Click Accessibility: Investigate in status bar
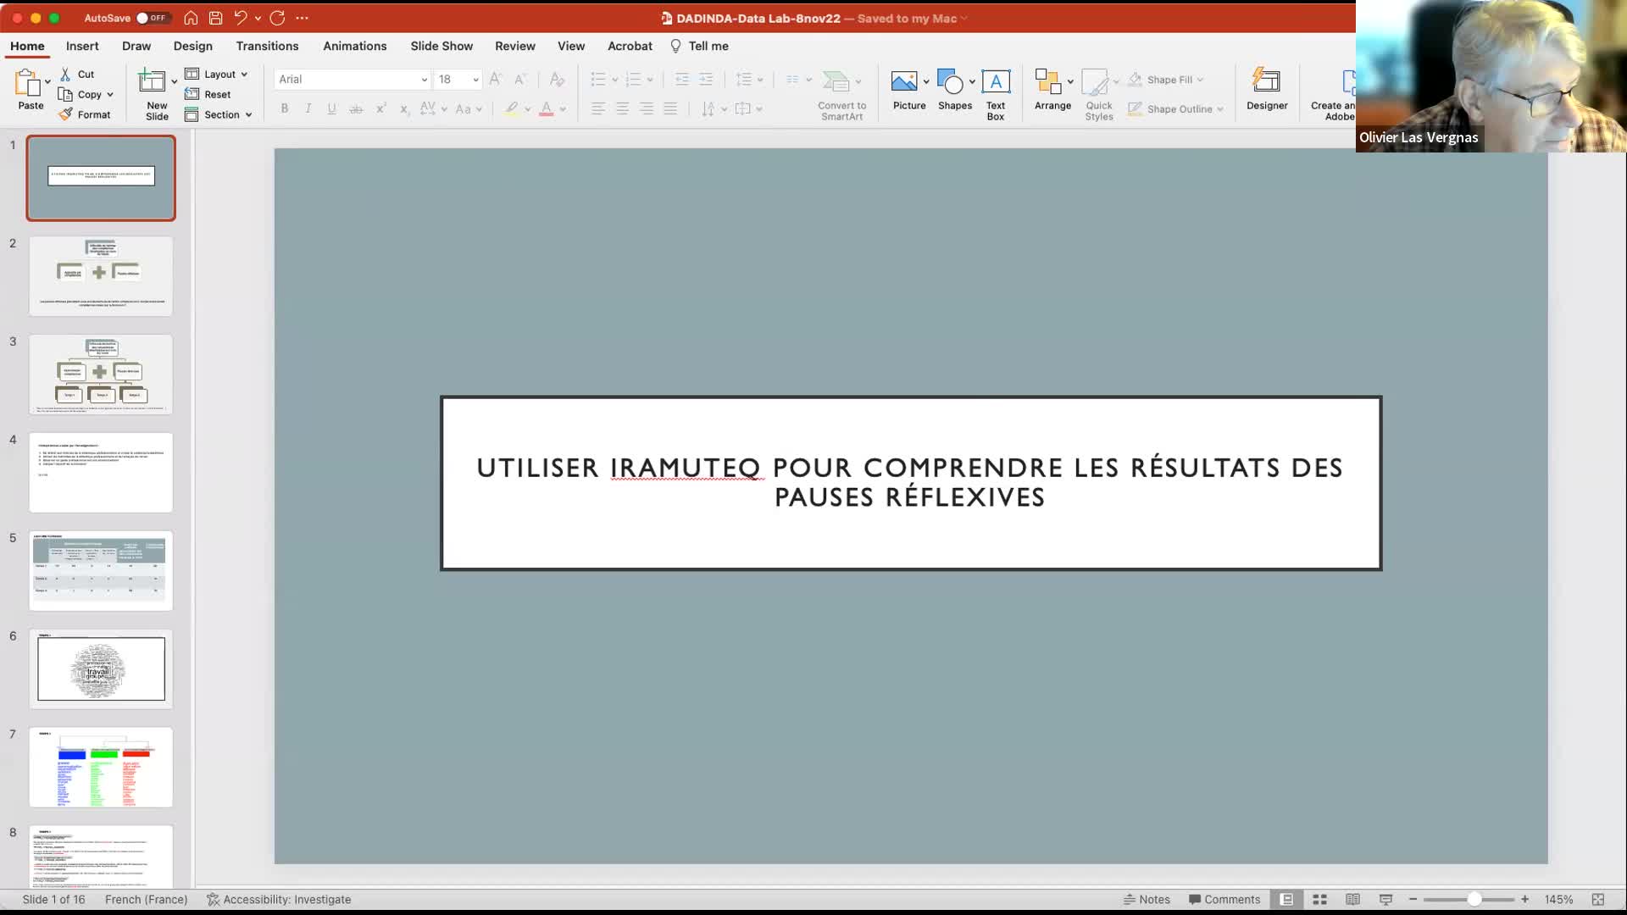 279,900
